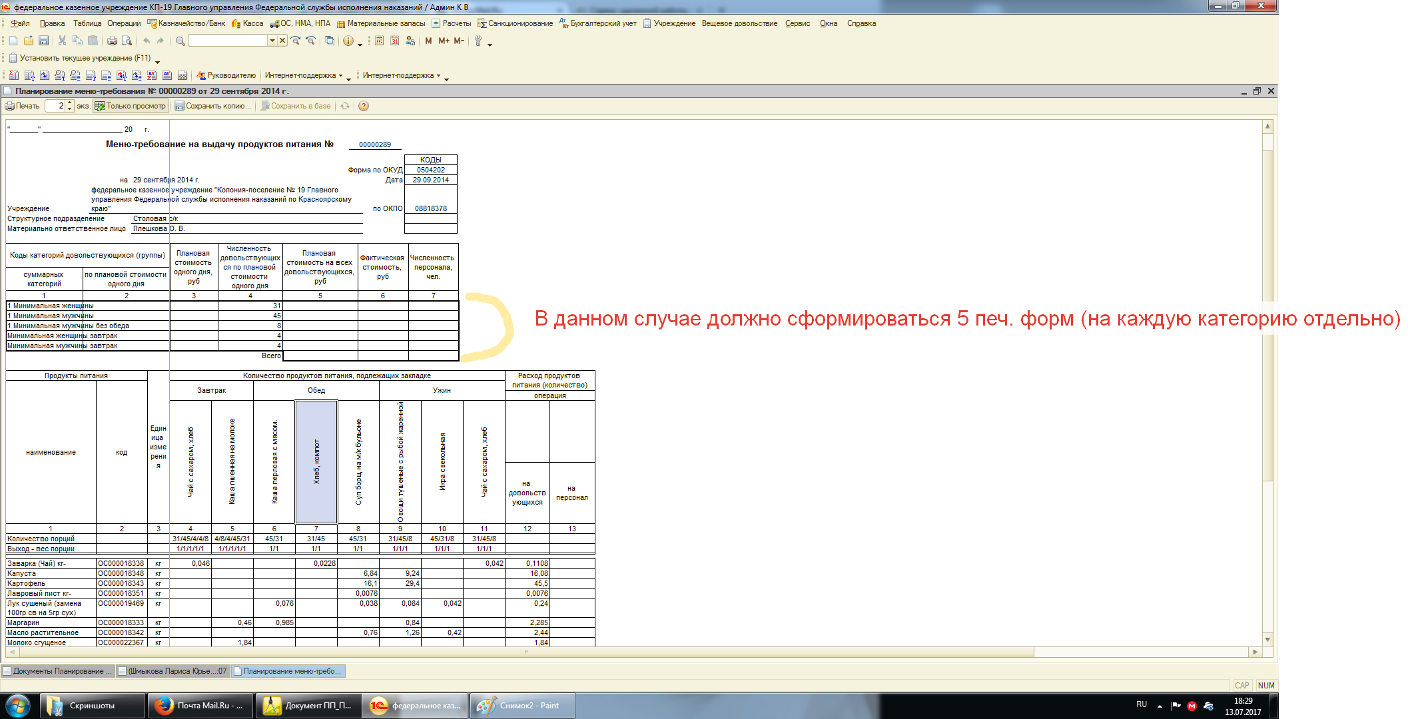Click the Save diskette icon in toolbar
1408x719 pixels.
[43, 41]
